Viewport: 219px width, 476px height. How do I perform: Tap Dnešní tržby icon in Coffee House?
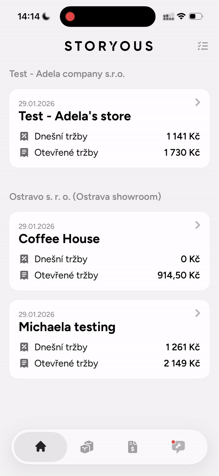click(24, 259)
